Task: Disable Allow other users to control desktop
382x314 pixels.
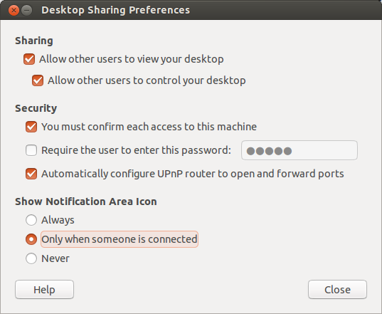Action: click(x=38, y=80)
